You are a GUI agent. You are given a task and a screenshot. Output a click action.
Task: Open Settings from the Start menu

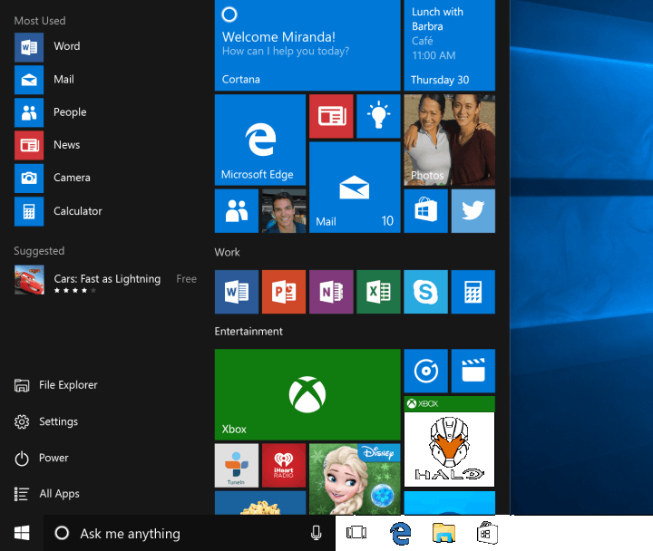[x=46, y=421]
